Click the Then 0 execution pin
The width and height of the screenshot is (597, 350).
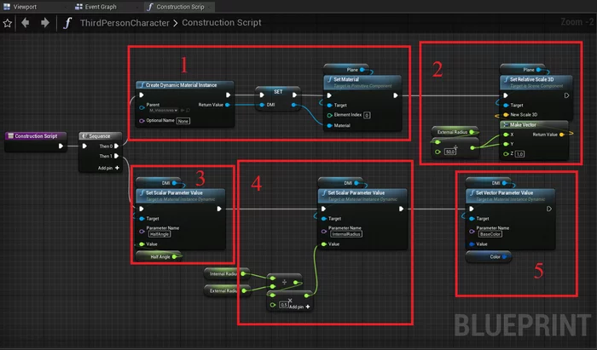point(116,146)
